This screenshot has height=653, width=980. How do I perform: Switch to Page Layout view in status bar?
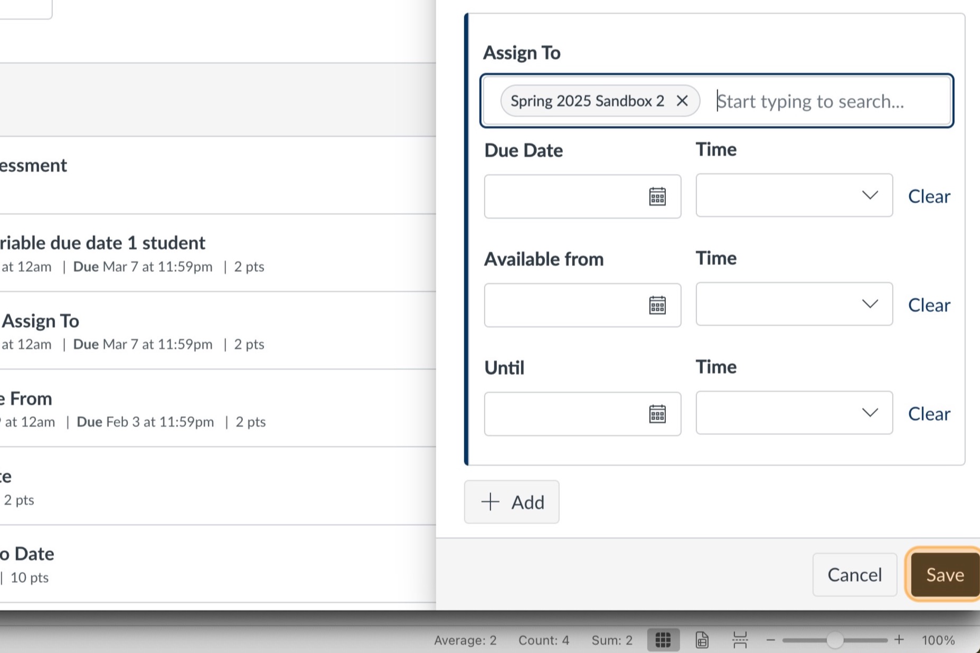click(x=702, y=640)
